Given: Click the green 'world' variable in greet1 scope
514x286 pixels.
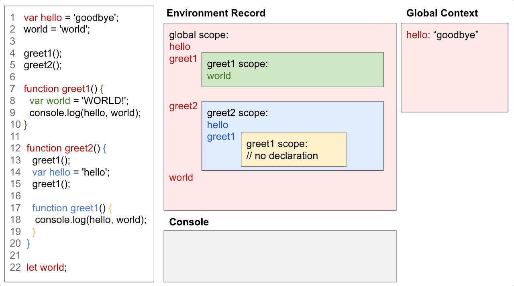Looking at the screenshot, I should [219, 76].
